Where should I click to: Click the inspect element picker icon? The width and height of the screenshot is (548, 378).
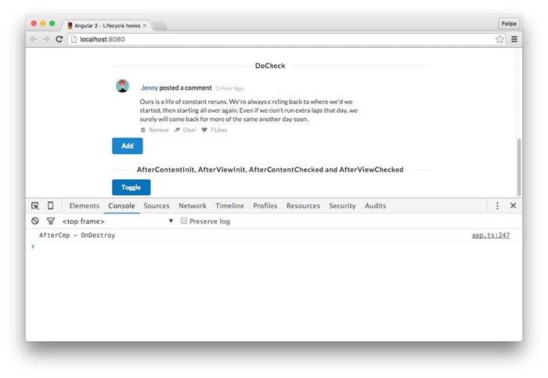coord(35,206)
